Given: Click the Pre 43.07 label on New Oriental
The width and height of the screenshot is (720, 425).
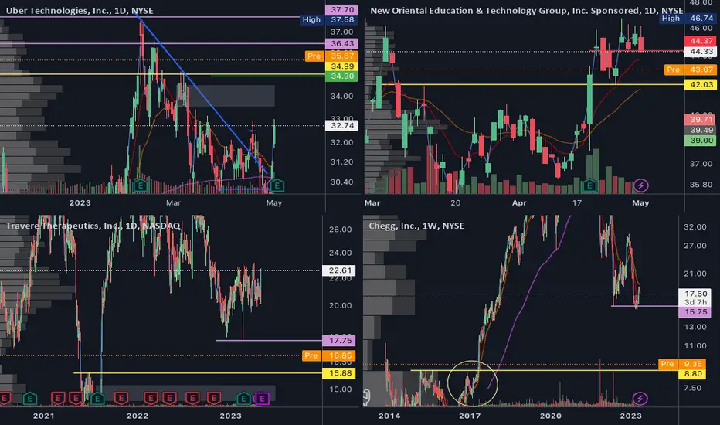Looking at the screenshot, I should (x=690, y=70).
